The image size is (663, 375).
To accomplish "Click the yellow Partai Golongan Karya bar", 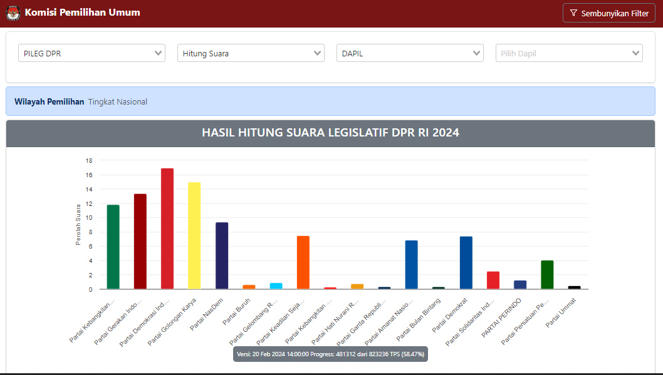I will (194, 235).
